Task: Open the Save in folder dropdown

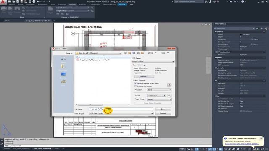Action: 98,53
